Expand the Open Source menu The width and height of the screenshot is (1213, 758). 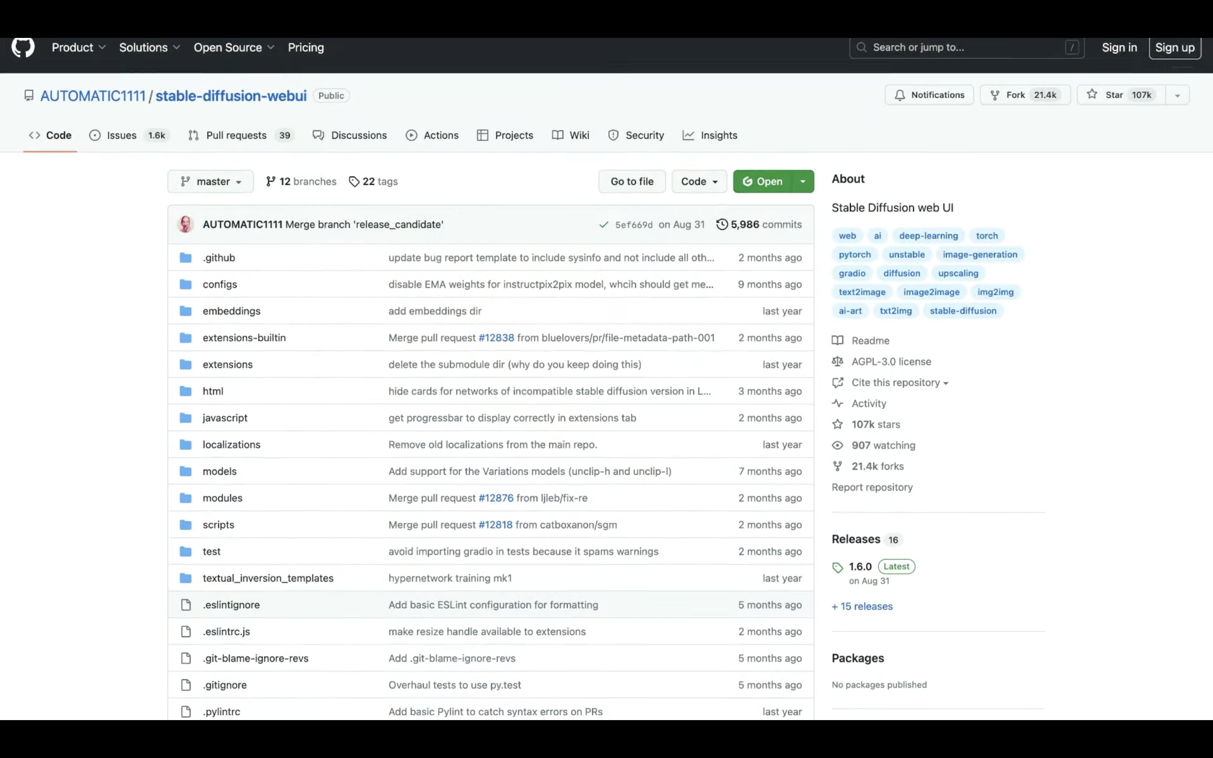point(234,47)
